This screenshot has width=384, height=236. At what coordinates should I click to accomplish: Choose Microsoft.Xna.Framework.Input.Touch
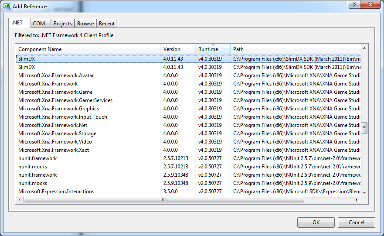pos(188,117)
